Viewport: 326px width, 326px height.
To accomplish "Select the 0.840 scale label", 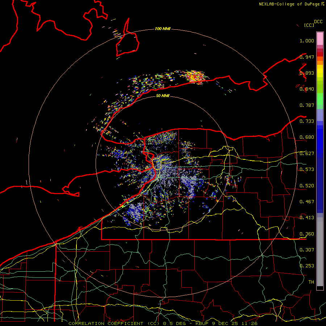I will coord(307,89).
